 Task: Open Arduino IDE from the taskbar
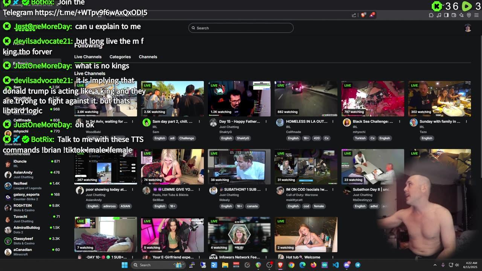click(325, 265)
